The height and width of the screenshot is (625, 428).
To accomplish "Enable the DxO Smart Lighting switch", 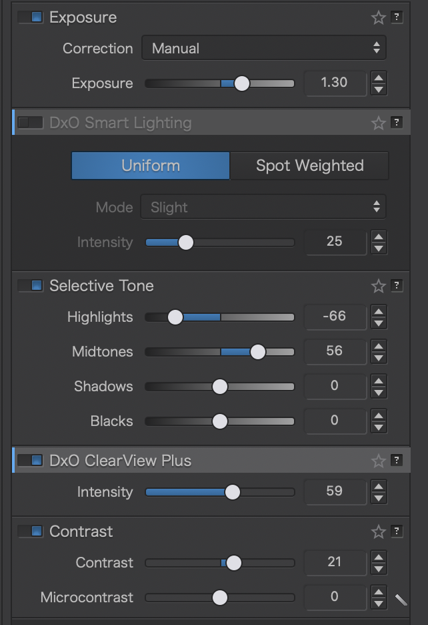I will point(31,123).
